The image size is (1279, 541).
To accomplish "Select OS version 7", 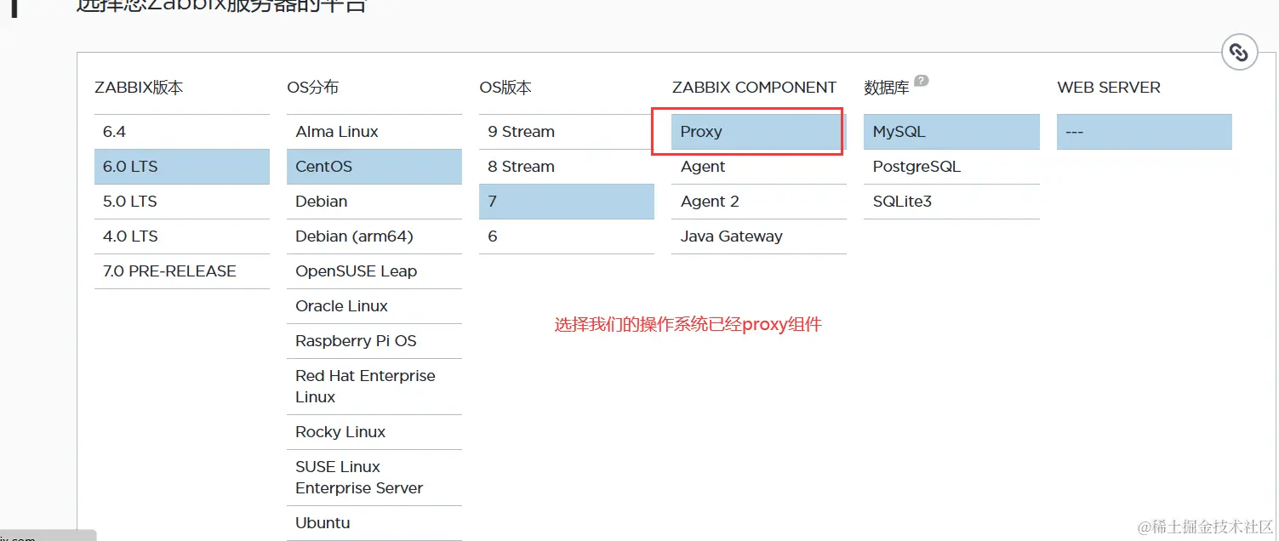I will click(567, 202).
